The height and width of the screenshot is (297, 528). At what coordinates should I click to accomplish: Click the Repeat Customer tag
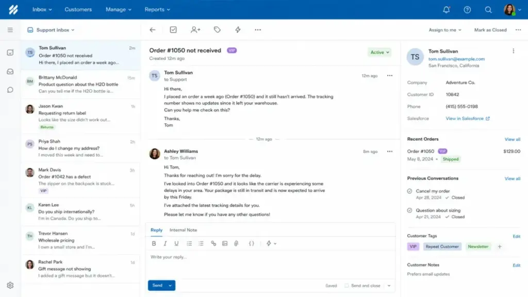click(x=442, y=246)
